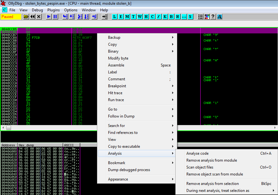Open the Debug menu
This screenshot has width=278, height=195.
coord(37,10)
